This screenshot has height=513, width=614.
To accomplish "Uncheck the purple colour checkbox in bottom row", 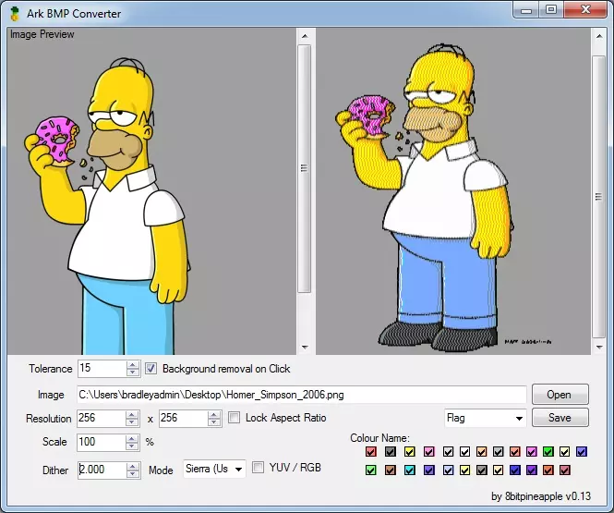I will coord(532,470).
